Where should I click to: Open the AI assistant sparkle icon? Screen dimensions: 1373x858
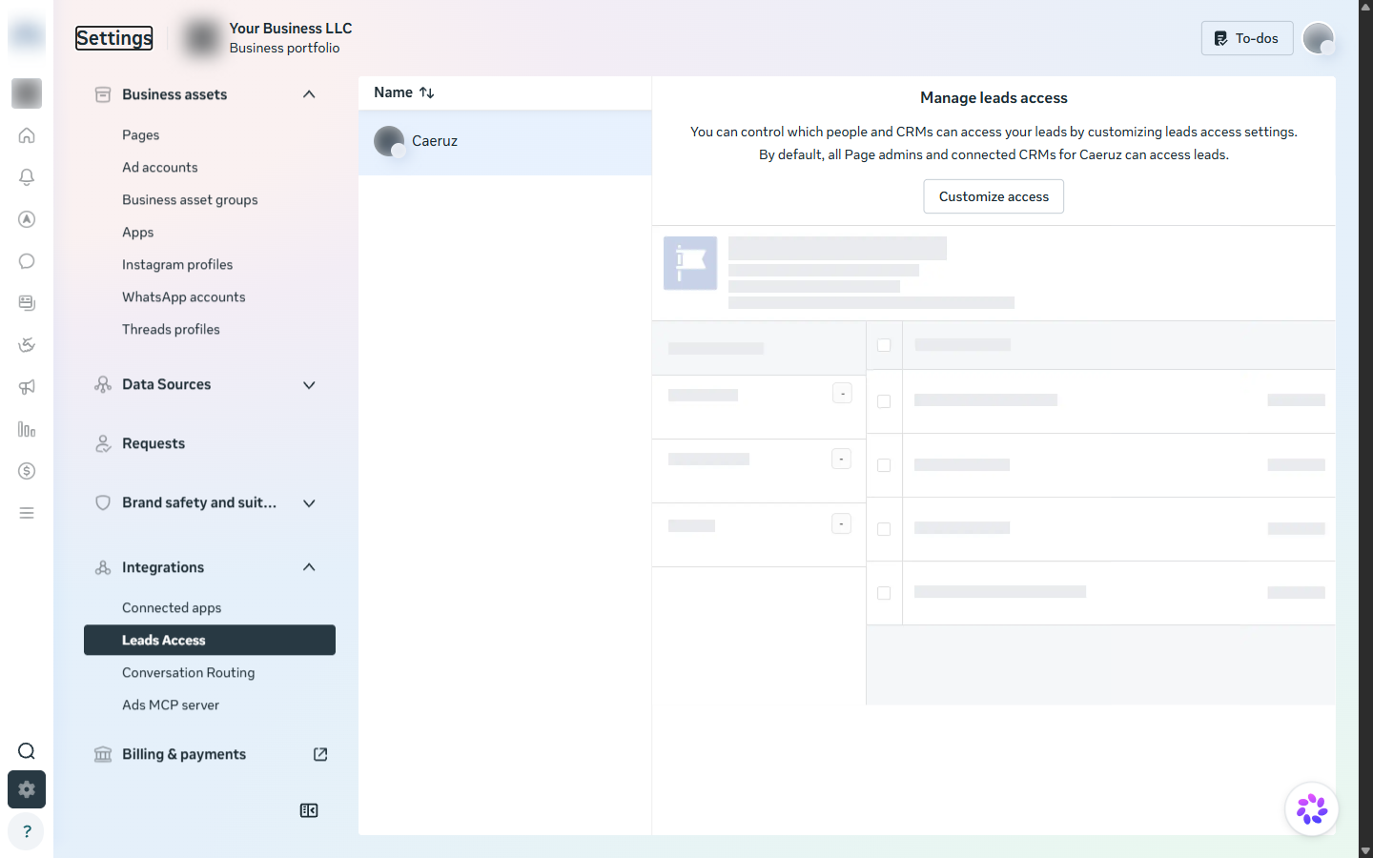(x=1312, y=809)
